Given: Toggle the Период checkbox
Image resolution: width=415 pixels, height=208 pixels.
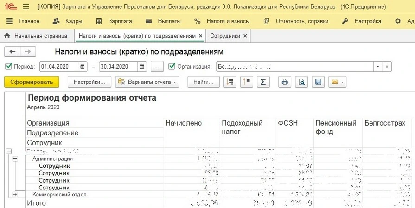Looking at the screenshot, I should (8, 67).
